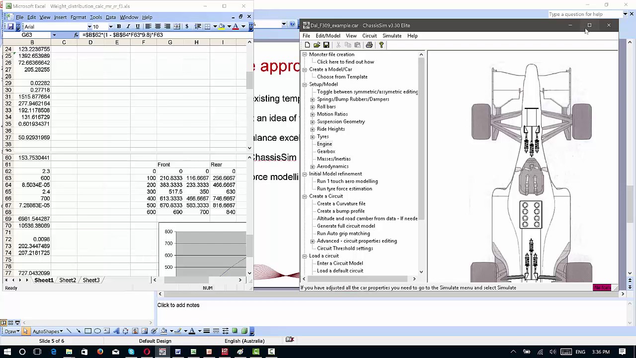Collapse the Monster file creation node
Viewport: 636px width, 358px height.
(305, 55)
